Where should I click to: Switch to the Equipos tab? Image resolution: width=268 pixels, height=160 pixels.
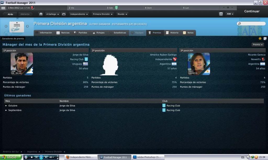click(x=137, y=33)
